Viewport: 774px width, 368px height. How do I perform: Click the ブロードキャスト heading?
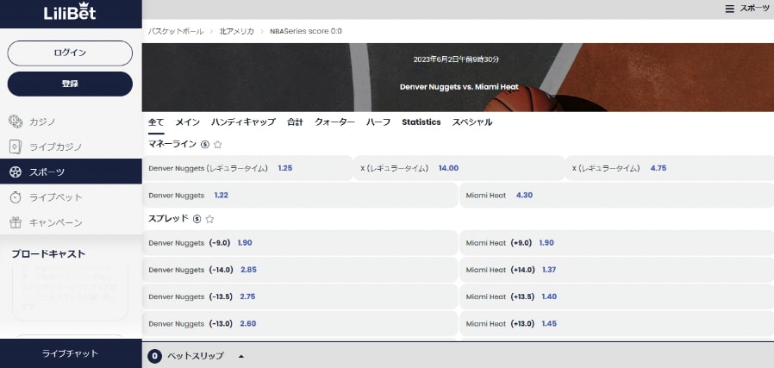48,254
